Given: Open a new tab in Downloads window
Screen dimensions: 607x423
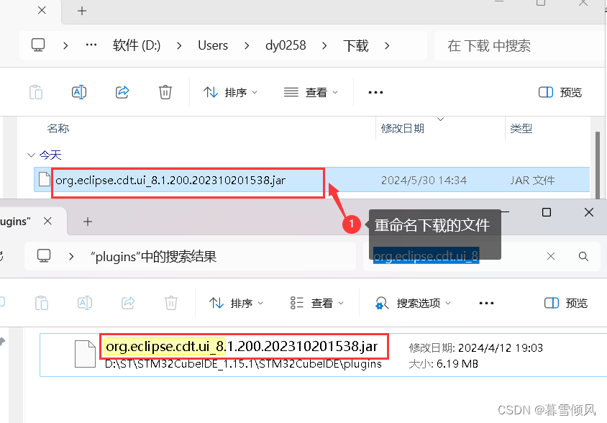Looking at the screenshot, I should coord(82,11).
